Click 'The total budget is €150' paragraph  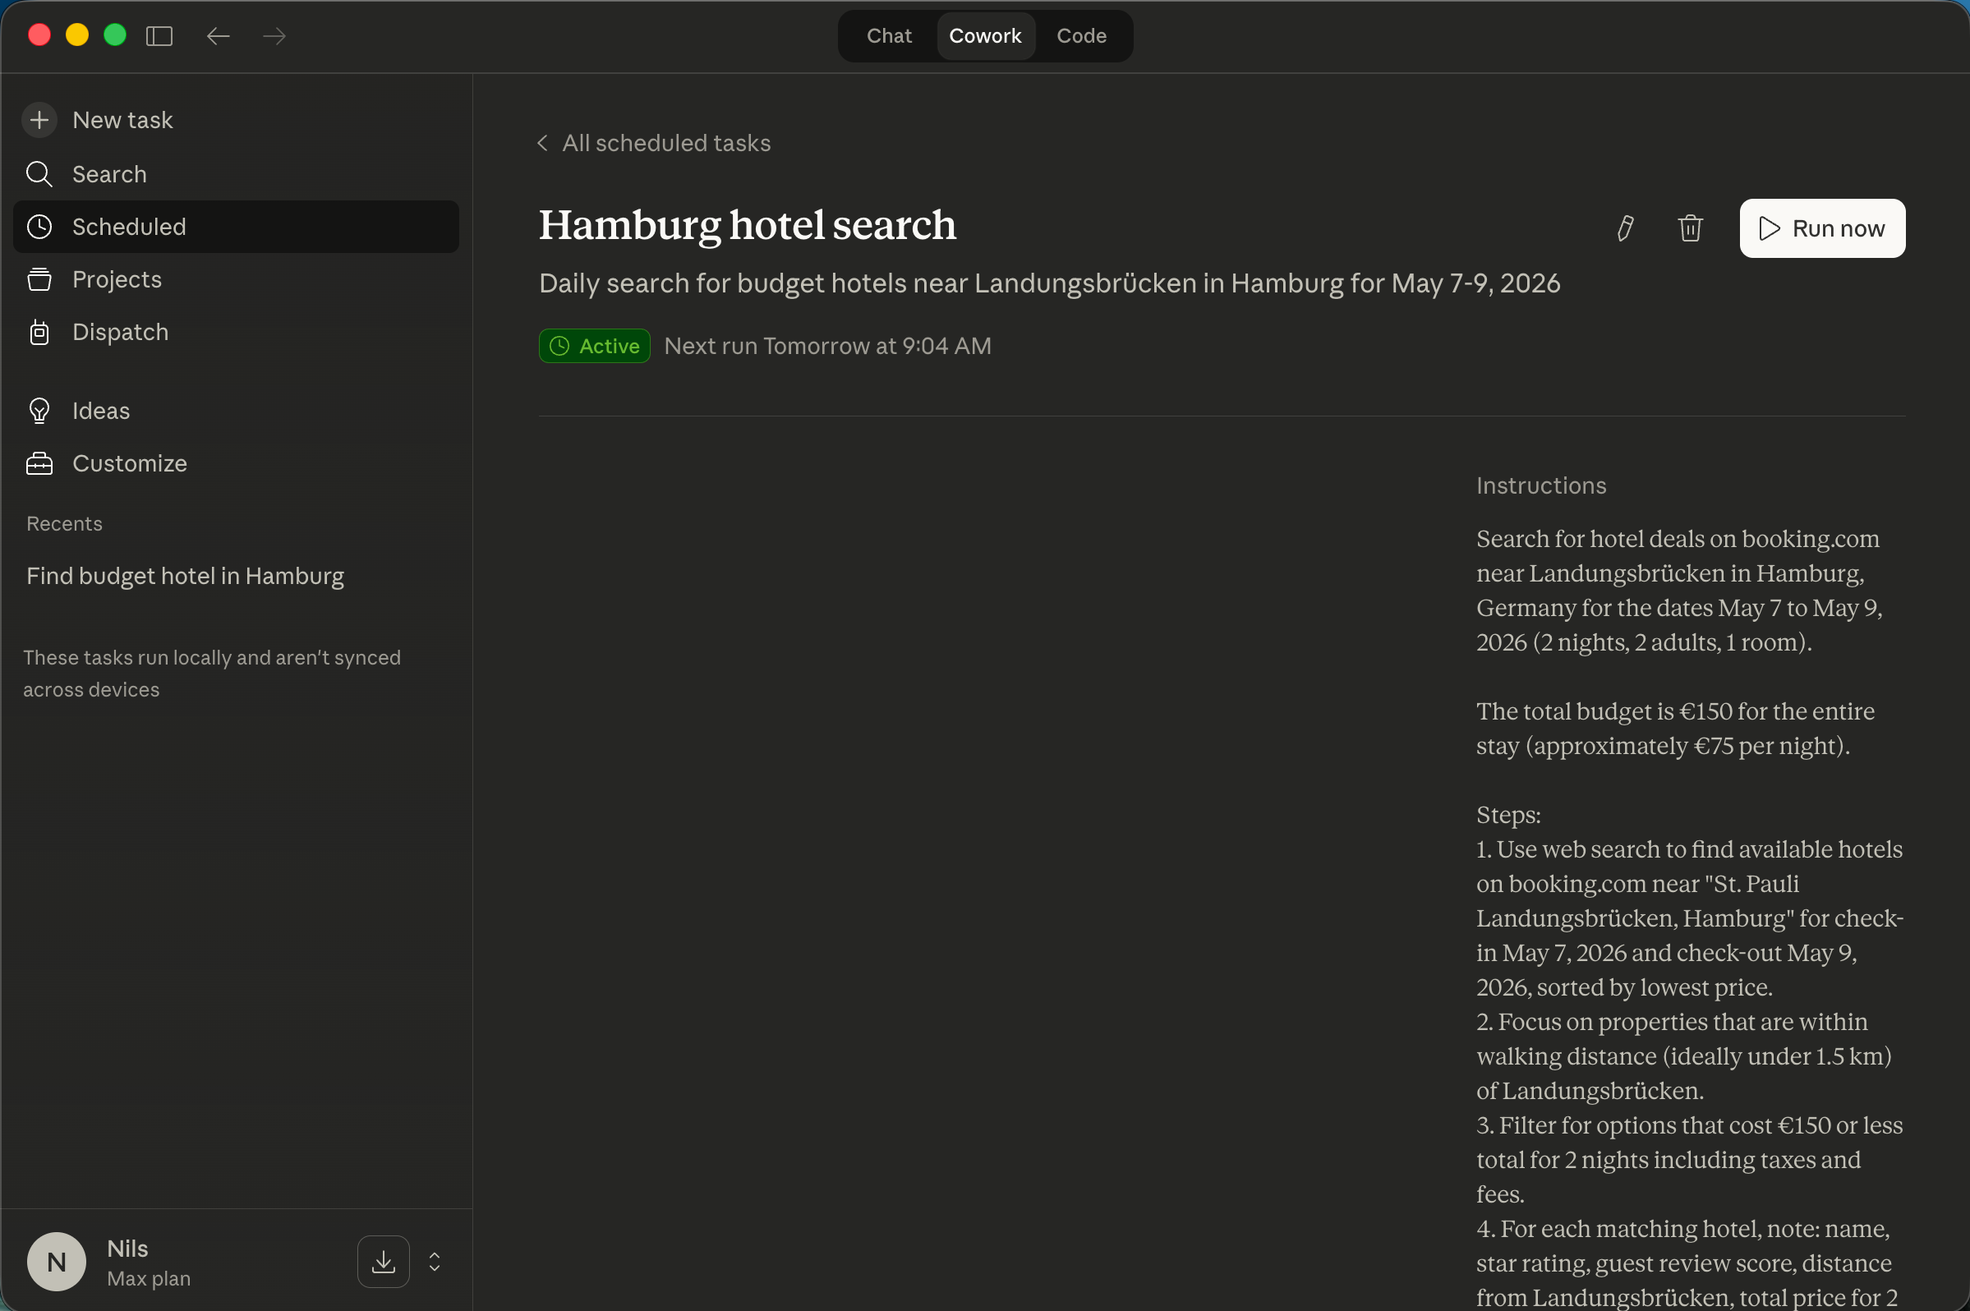click(1675, 729)
